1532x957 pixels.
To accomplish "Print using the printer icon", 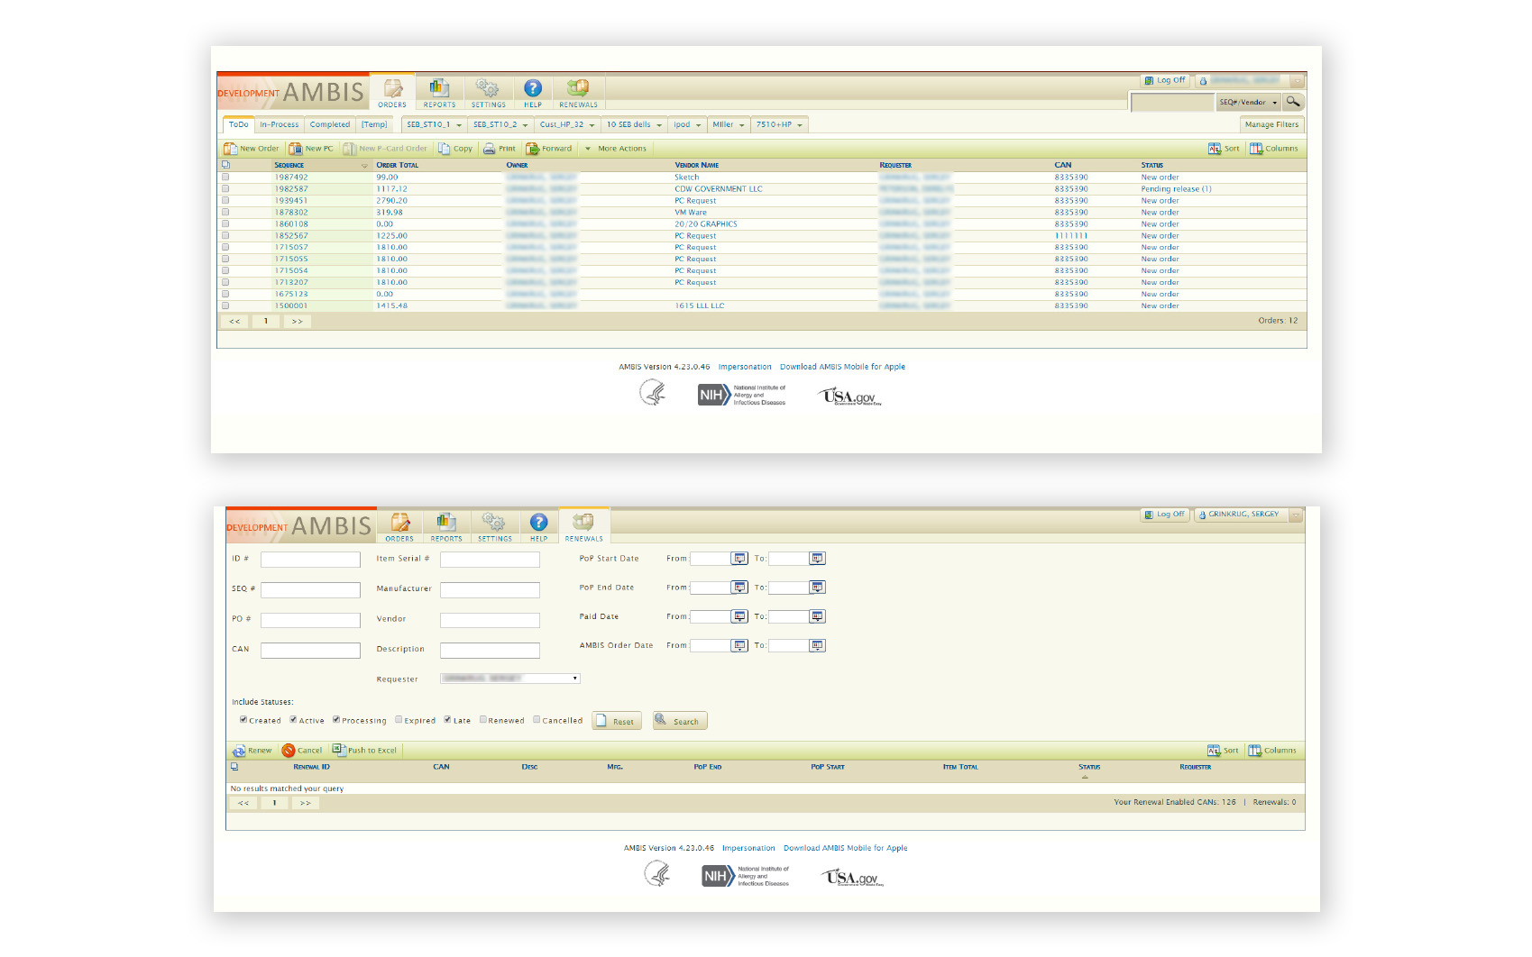I will [490, 149].
